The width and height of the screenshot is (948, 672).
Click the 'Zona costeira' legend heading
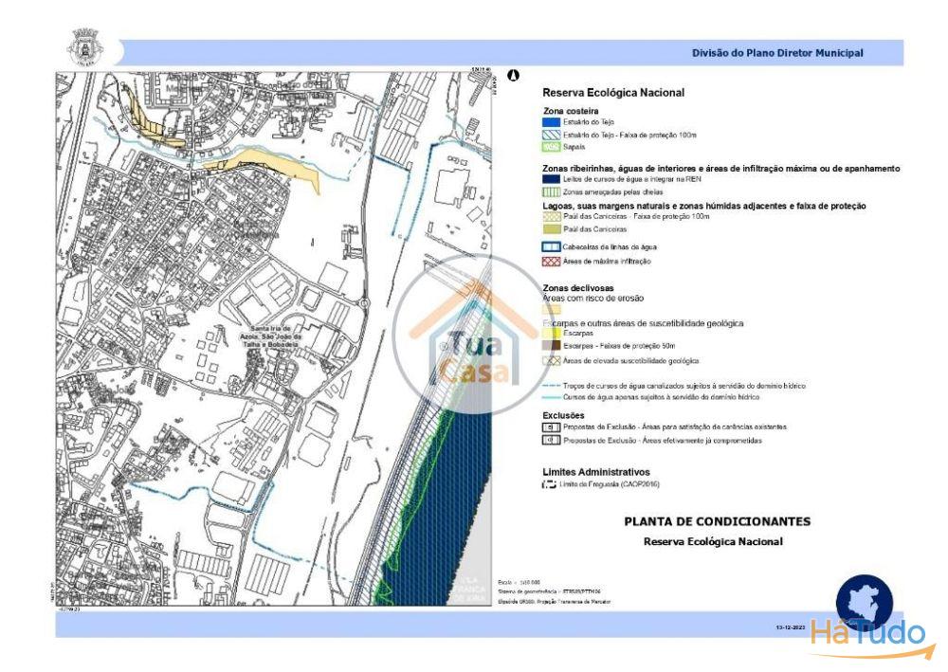click(x=571, y=111)
